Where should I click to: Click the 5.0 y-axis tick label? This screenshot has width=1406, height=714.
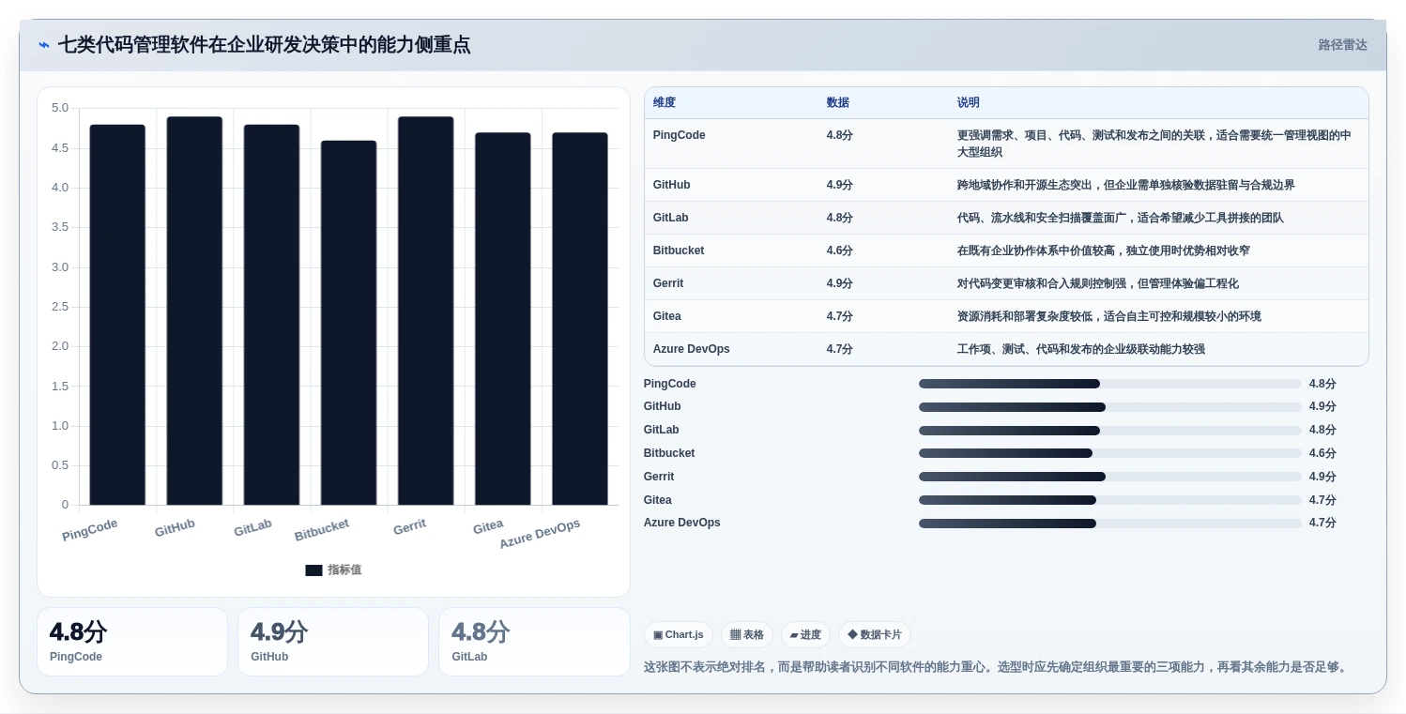[59, 108]
